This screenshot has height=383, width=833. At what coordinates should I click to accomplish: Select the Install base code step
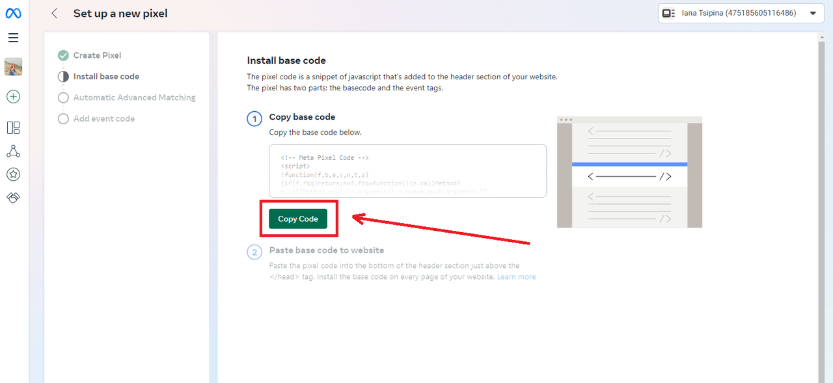(x=98, y=76)
